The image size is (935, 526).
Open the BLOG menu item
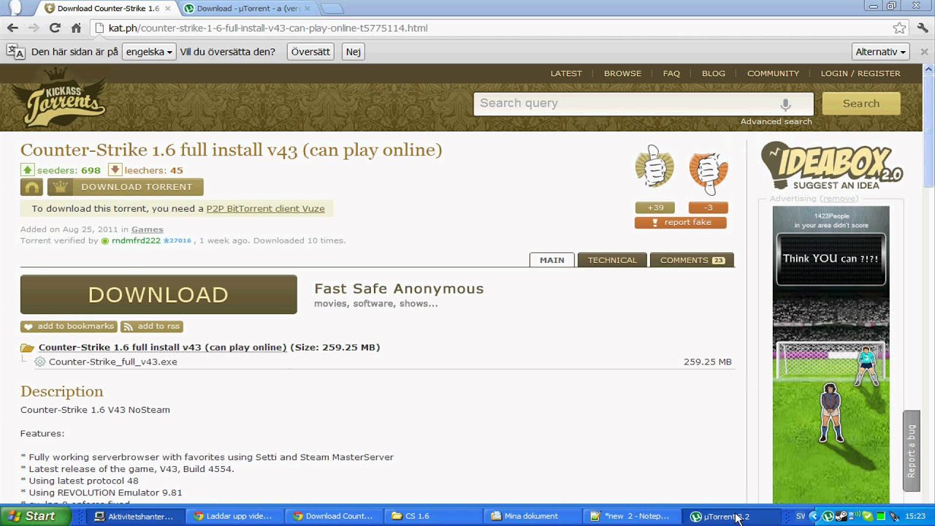click(714, 73)
